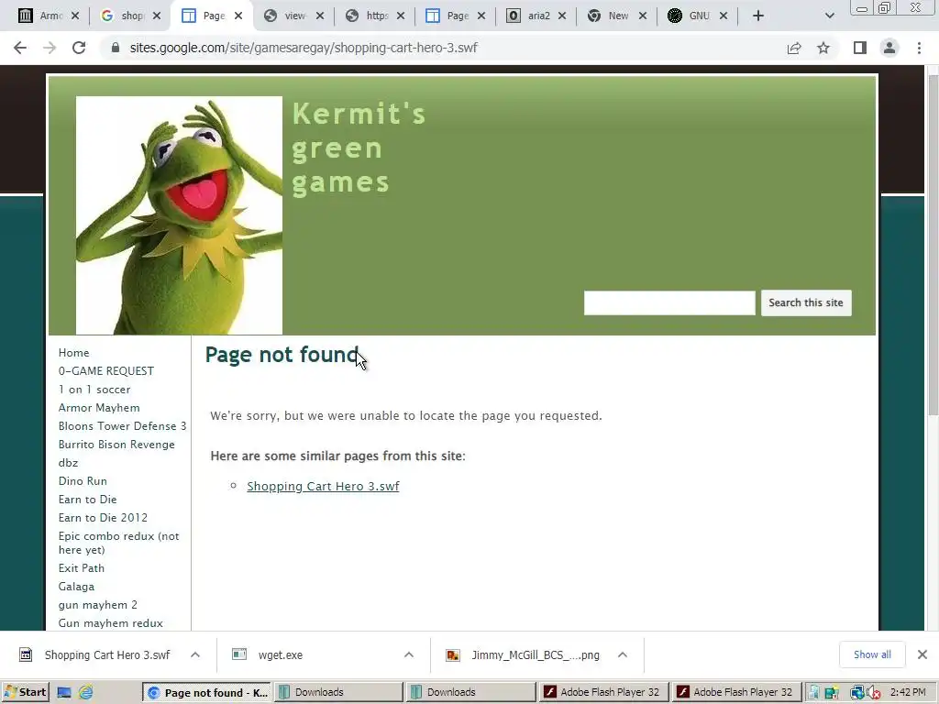
Task: Open the Burrito Bison Revenge link
Action: (x=116, y=445)
